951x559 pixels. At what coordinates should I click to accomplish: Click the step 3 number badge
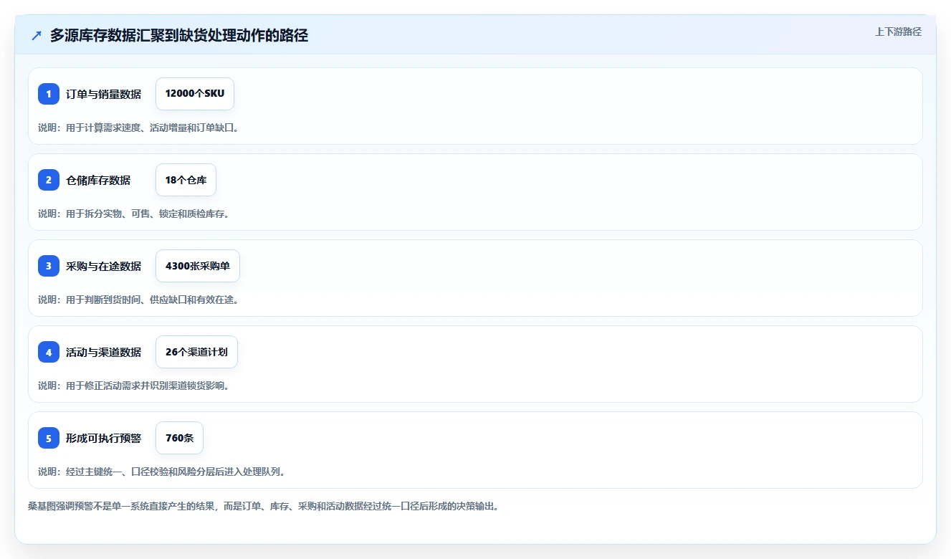(49, 266)
